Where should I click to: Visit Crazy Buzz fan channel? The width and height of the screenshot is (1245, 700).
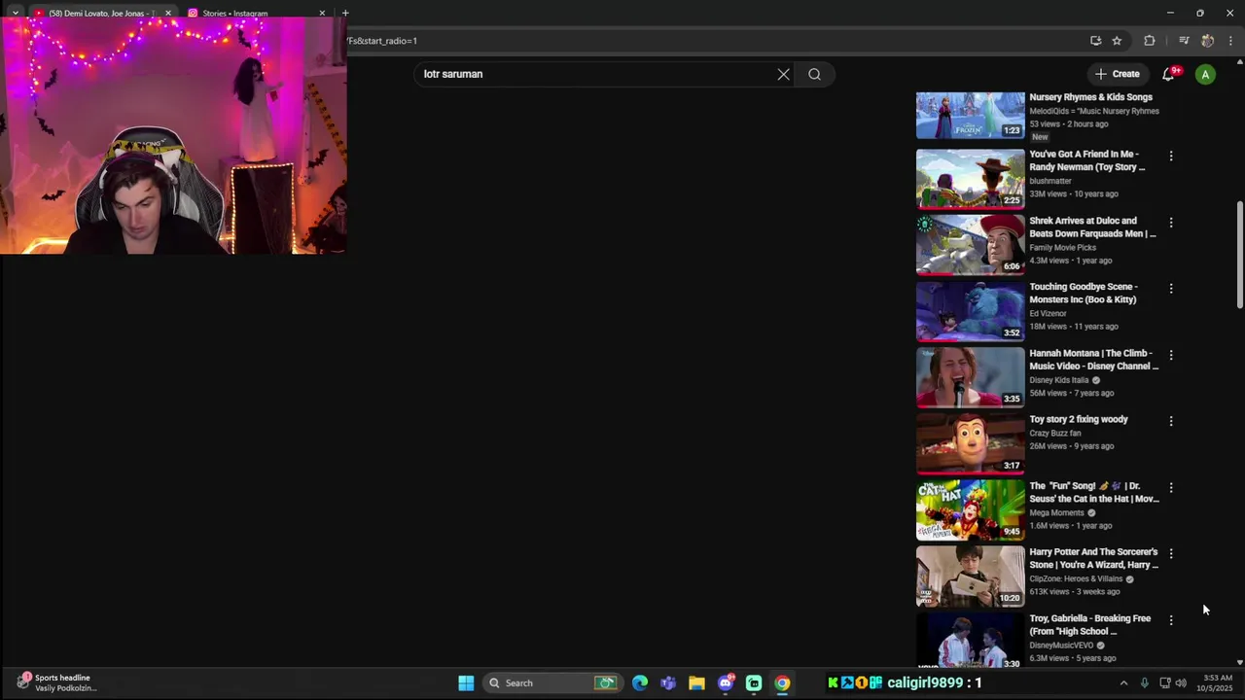(x=1055, y=433)
